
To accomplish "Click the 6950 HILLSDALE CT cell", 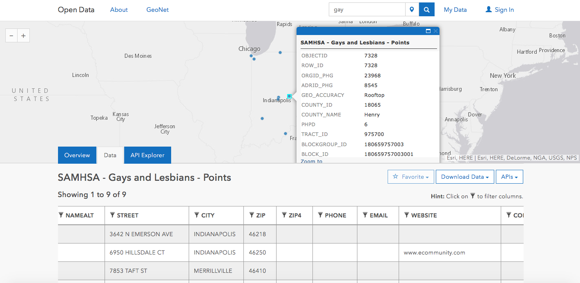I will coord(147,252).
